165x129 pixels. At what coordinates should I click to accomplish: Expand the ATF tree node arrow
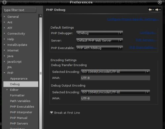(4, 28)
